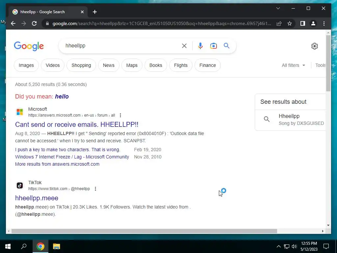
Task: Click the Chrome address bar URL
Action: (162, 23)
